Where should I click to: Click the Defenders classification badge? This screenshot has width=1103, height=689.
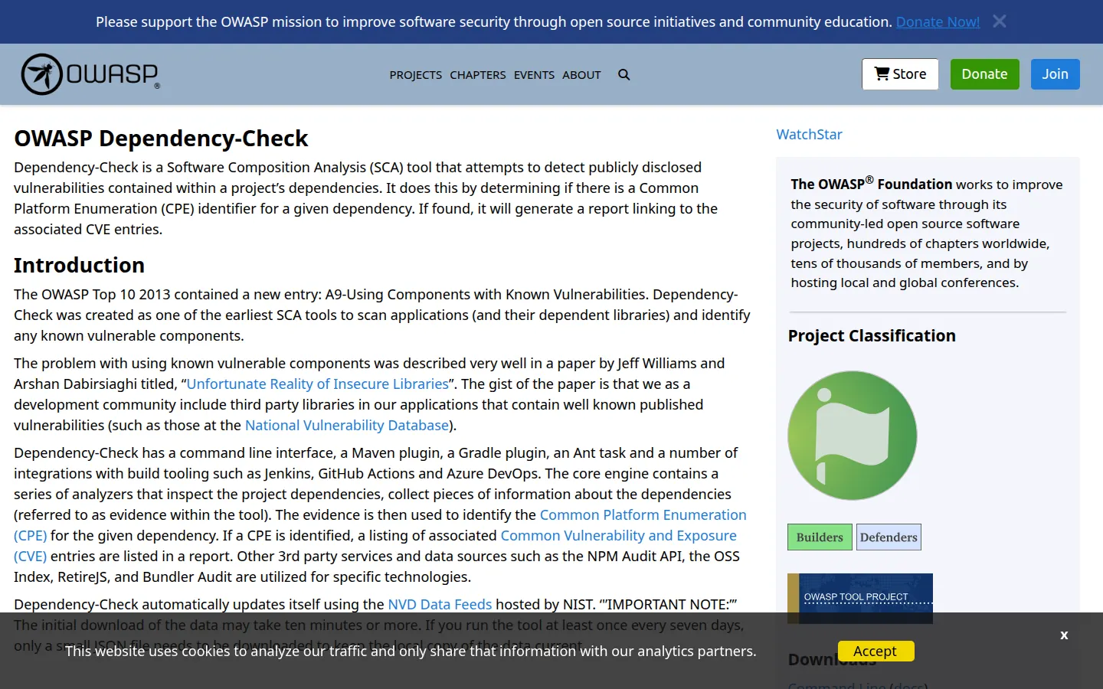tap(889, 537)
